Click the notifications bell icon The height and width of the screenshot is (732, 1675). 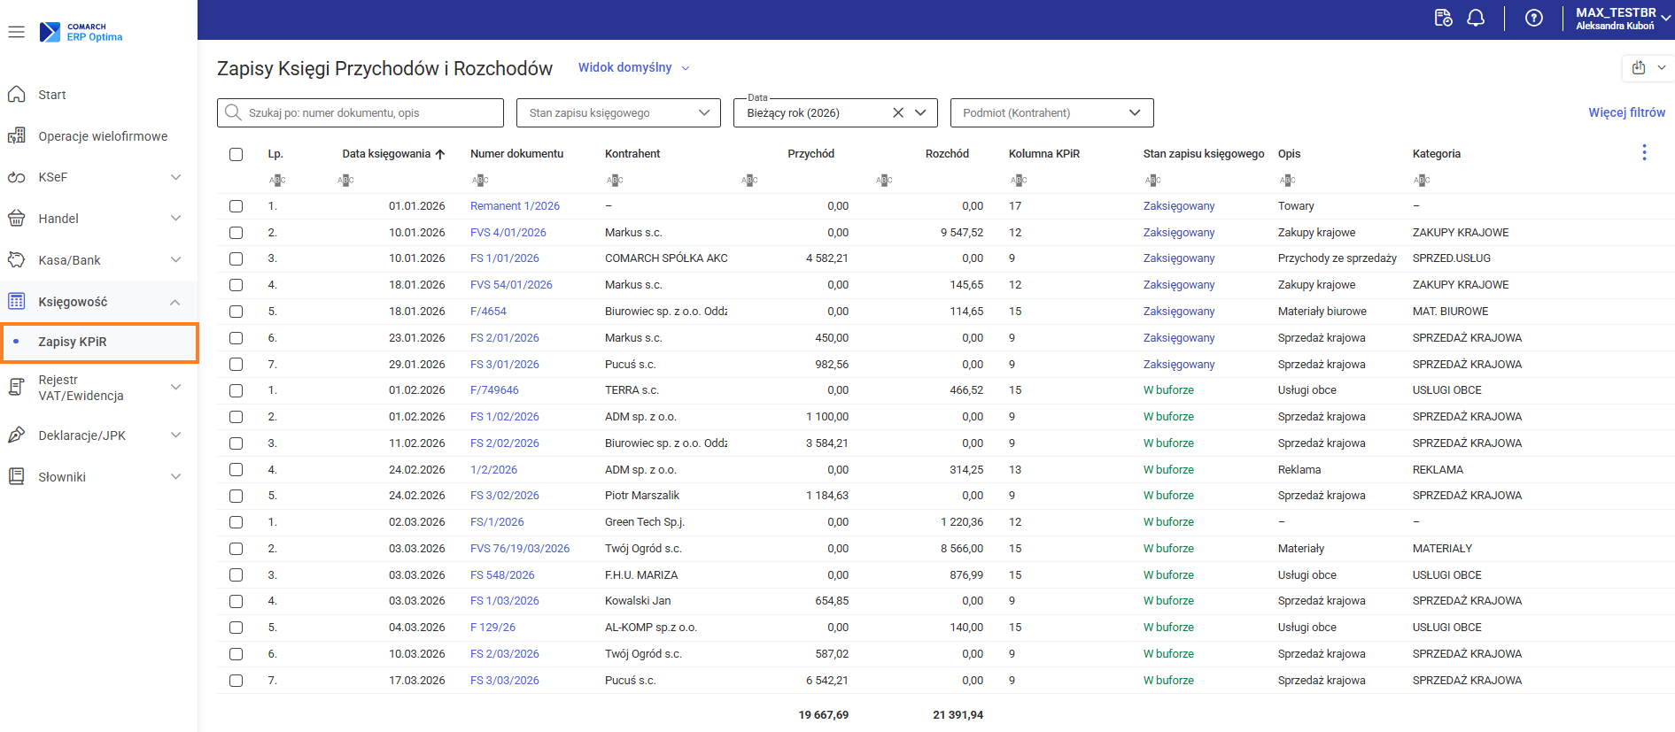point(1476,19)
